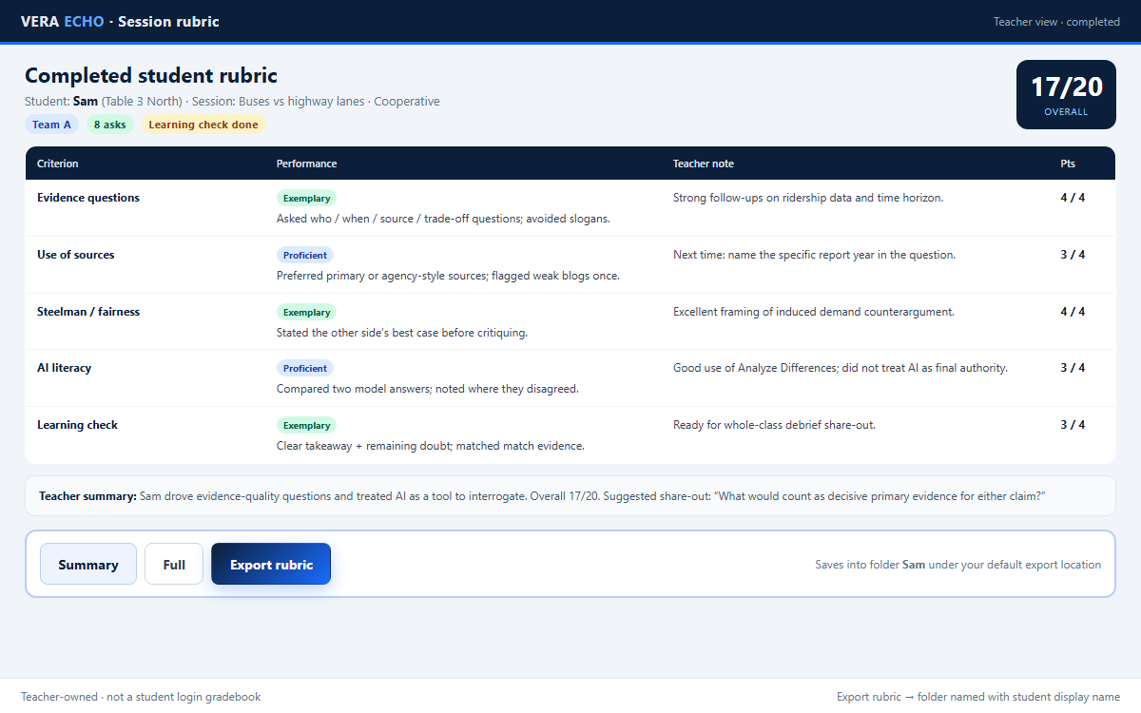Click the Pts column header

(x=1068, y=164)
